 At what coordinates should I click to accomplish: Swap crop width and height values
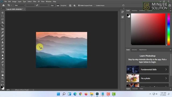click(37, 5)
